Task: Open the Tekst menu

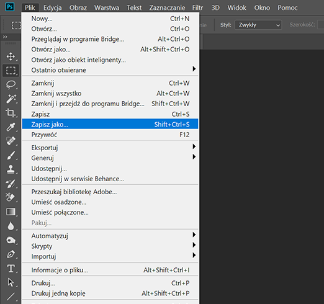Action: click(x=134, y=7)
